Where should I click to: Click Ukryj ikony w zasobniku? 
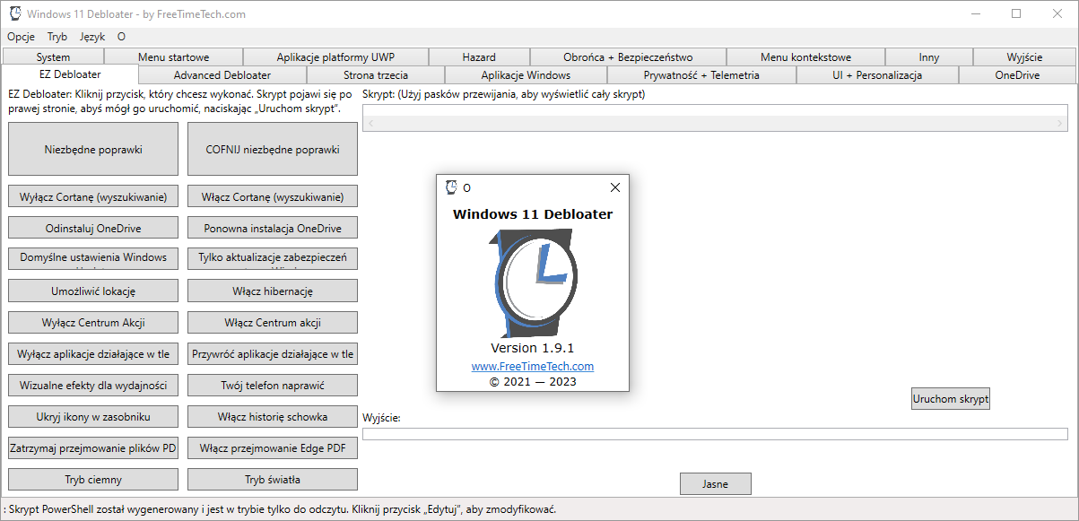[x=93, y=416]
